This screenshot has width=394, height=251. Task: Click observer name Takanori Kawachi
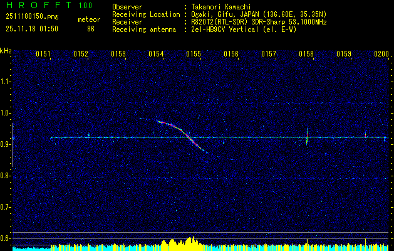221,7
